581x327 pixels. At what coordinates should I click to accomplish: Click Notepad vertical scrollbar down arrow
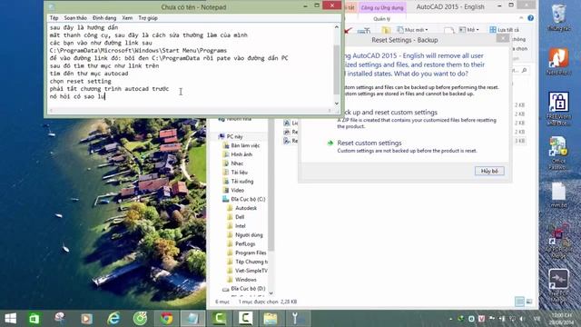click(x=337, y=104)
